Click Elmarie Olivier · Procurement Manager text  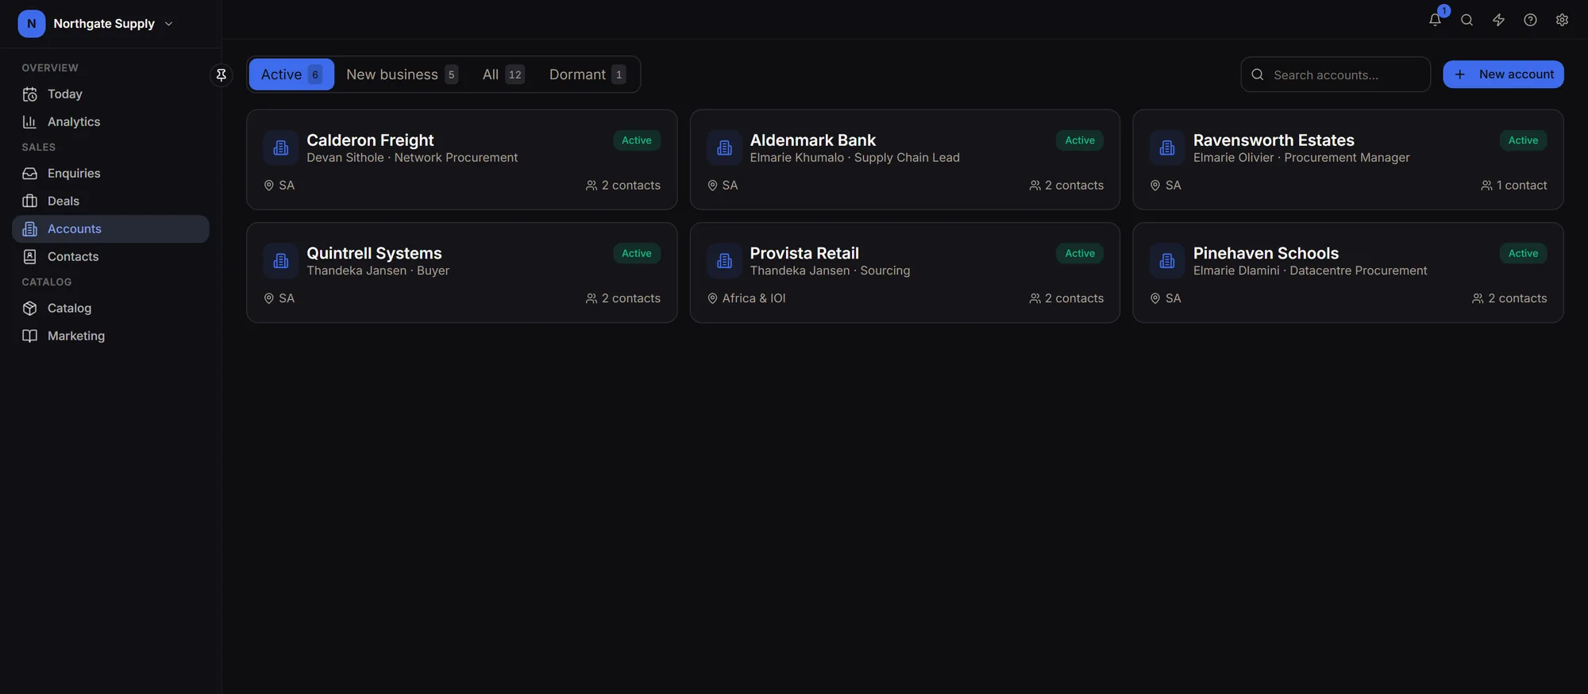point(1301,158)
